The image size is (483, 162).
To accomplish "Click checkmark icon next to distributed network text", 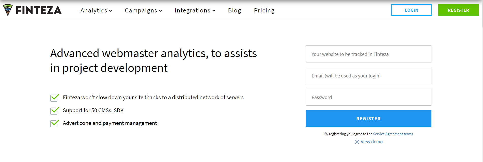I will (55, 98).
